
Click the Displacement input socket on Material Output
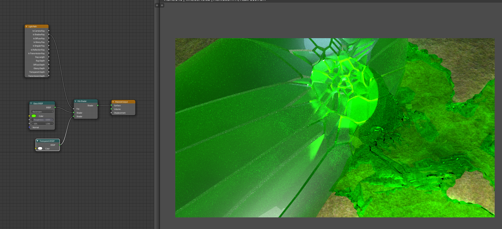coord(111,113)
